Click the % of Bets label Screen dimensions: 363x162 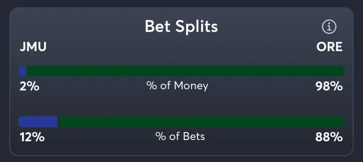180,136
